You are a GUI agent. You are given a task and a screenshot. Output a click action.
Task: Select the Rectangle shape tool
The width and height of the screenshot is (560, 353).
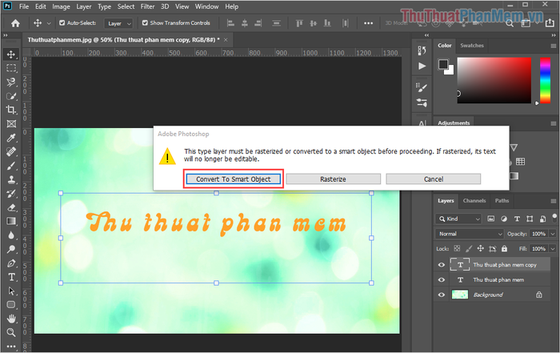point(11,305)
